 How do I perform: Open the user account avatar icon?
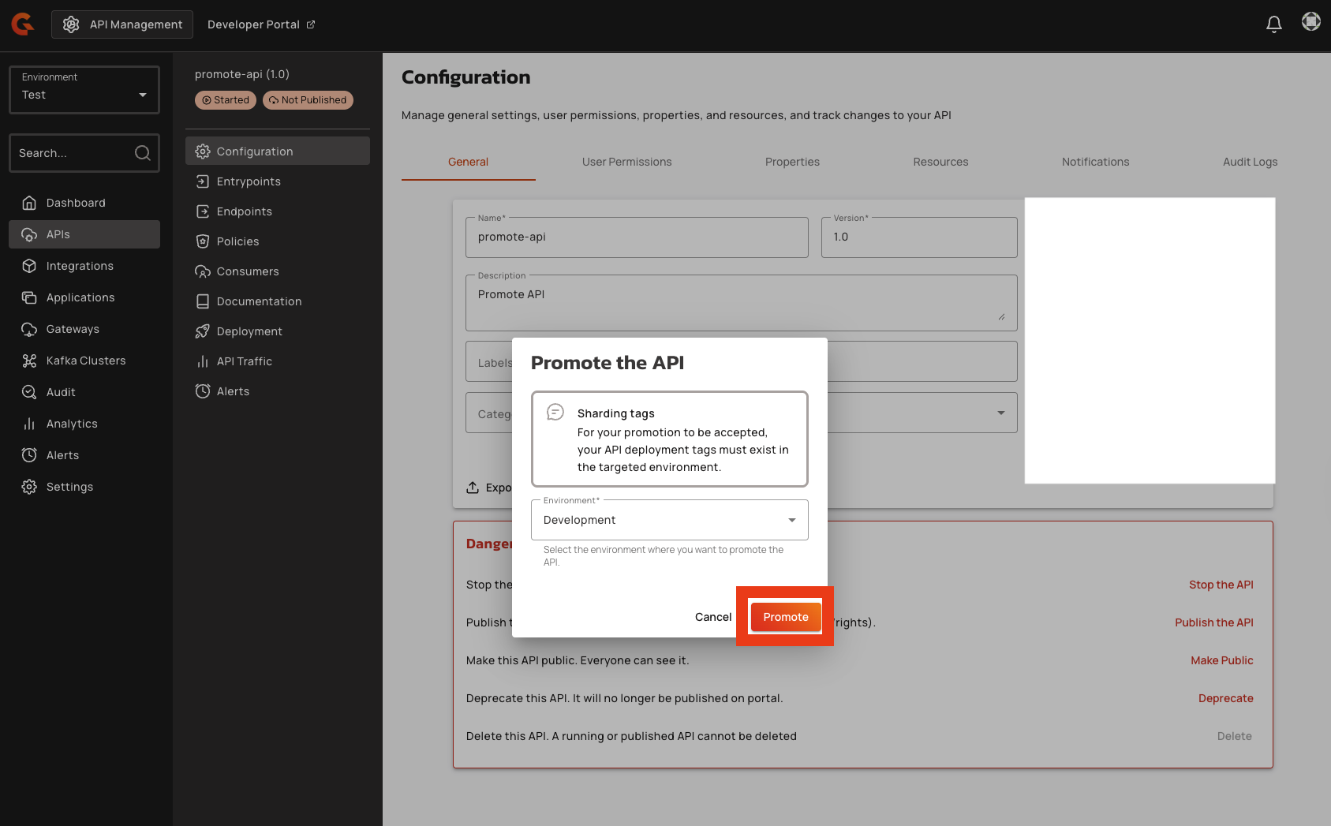tap(1310, 22)
